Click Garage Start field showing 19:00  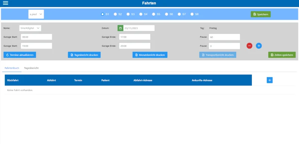[x=36, y=46]
